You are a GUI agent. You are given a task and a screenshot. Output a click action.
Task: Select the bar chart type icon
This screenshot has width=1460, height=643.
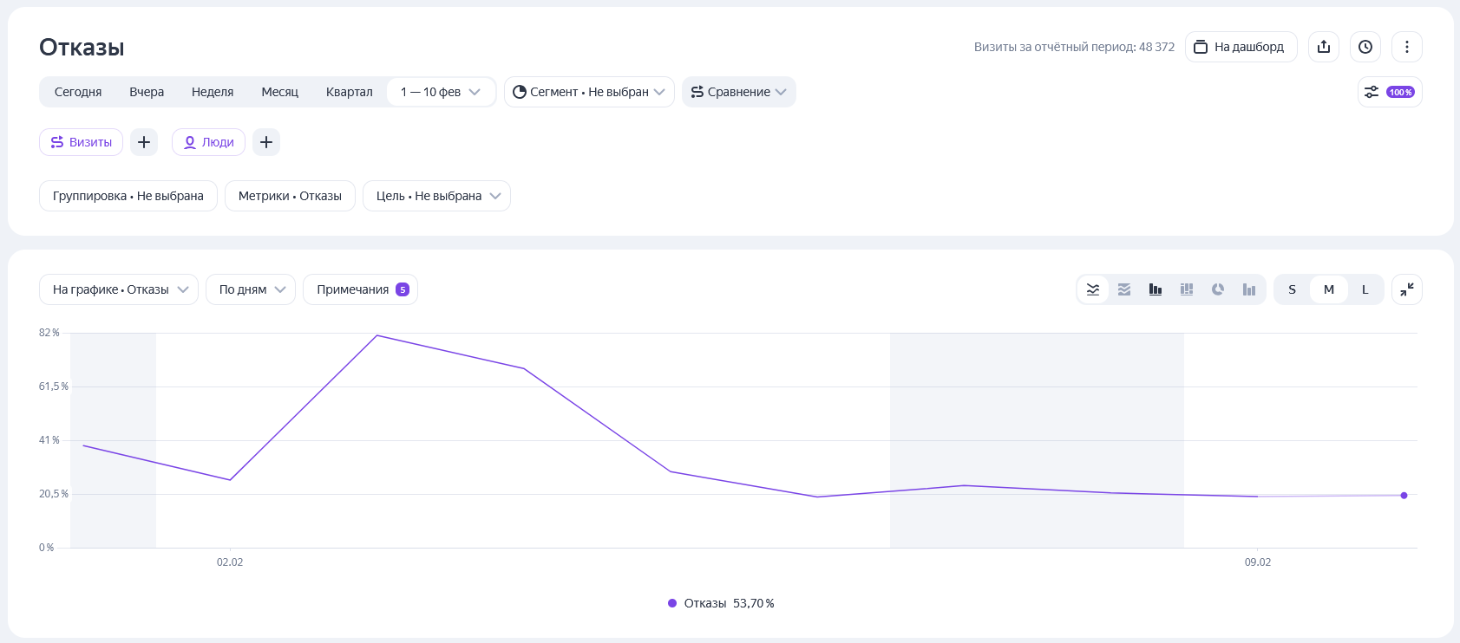coord(1156,289)
